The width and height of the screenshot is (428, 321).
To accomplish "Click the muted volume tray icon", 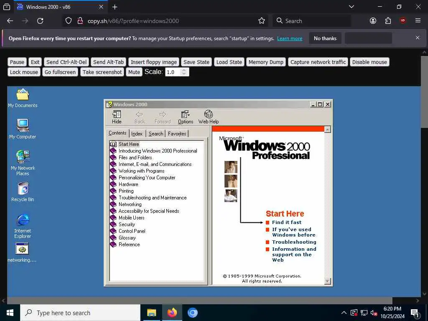I will (374, 313).
